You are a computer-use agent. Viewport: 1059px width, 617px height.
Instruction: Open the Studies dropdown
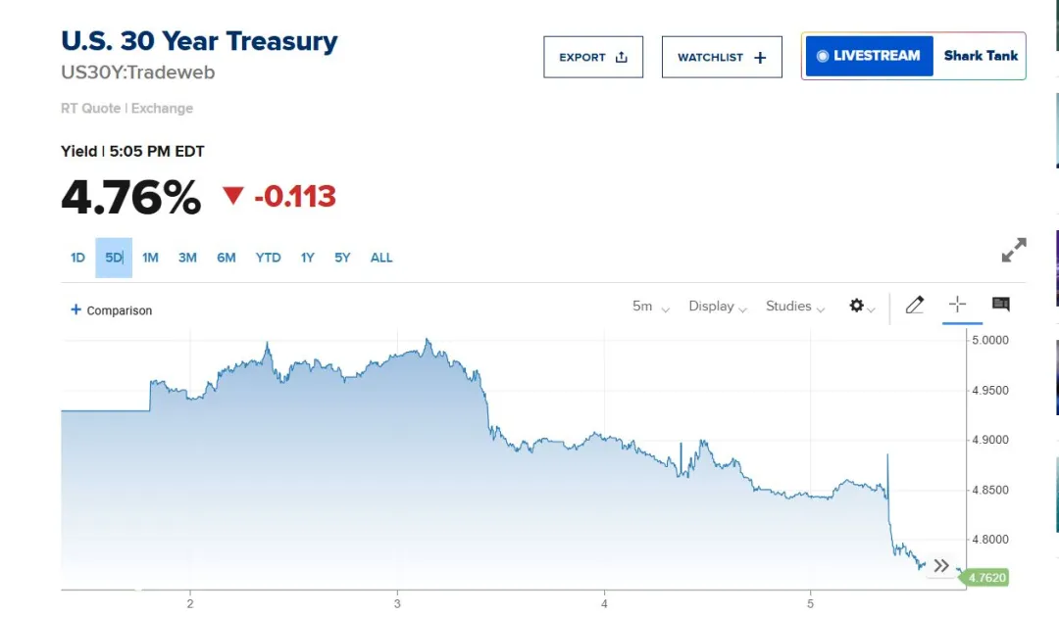(795, 307)
